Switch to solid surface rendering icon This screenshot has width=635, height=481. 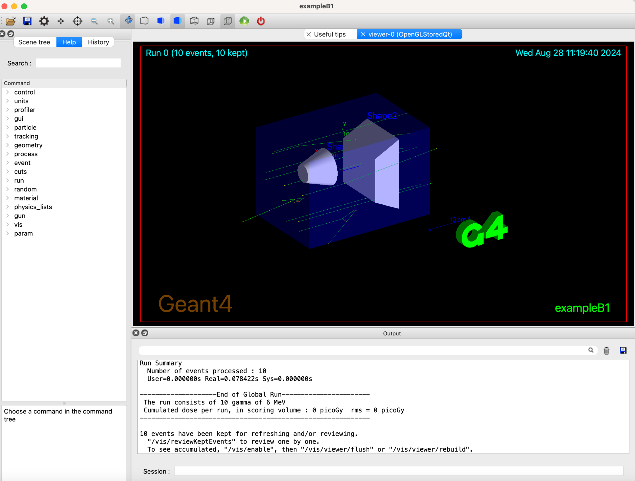(x=177, y=21)
